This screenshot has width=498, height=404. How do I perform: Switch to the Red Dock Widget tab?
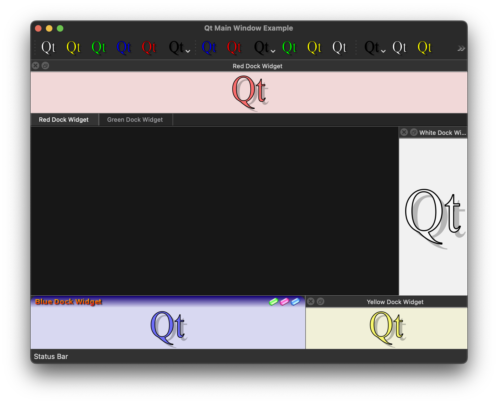coord(64,120)
